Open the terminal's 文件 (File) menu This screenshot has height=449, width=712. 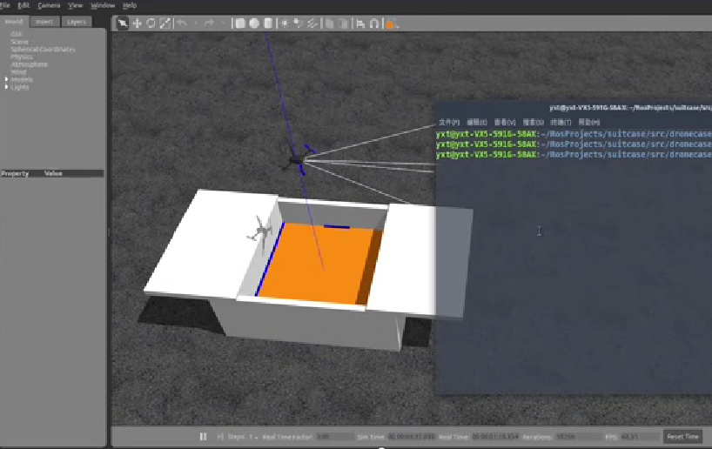[448, 122]
